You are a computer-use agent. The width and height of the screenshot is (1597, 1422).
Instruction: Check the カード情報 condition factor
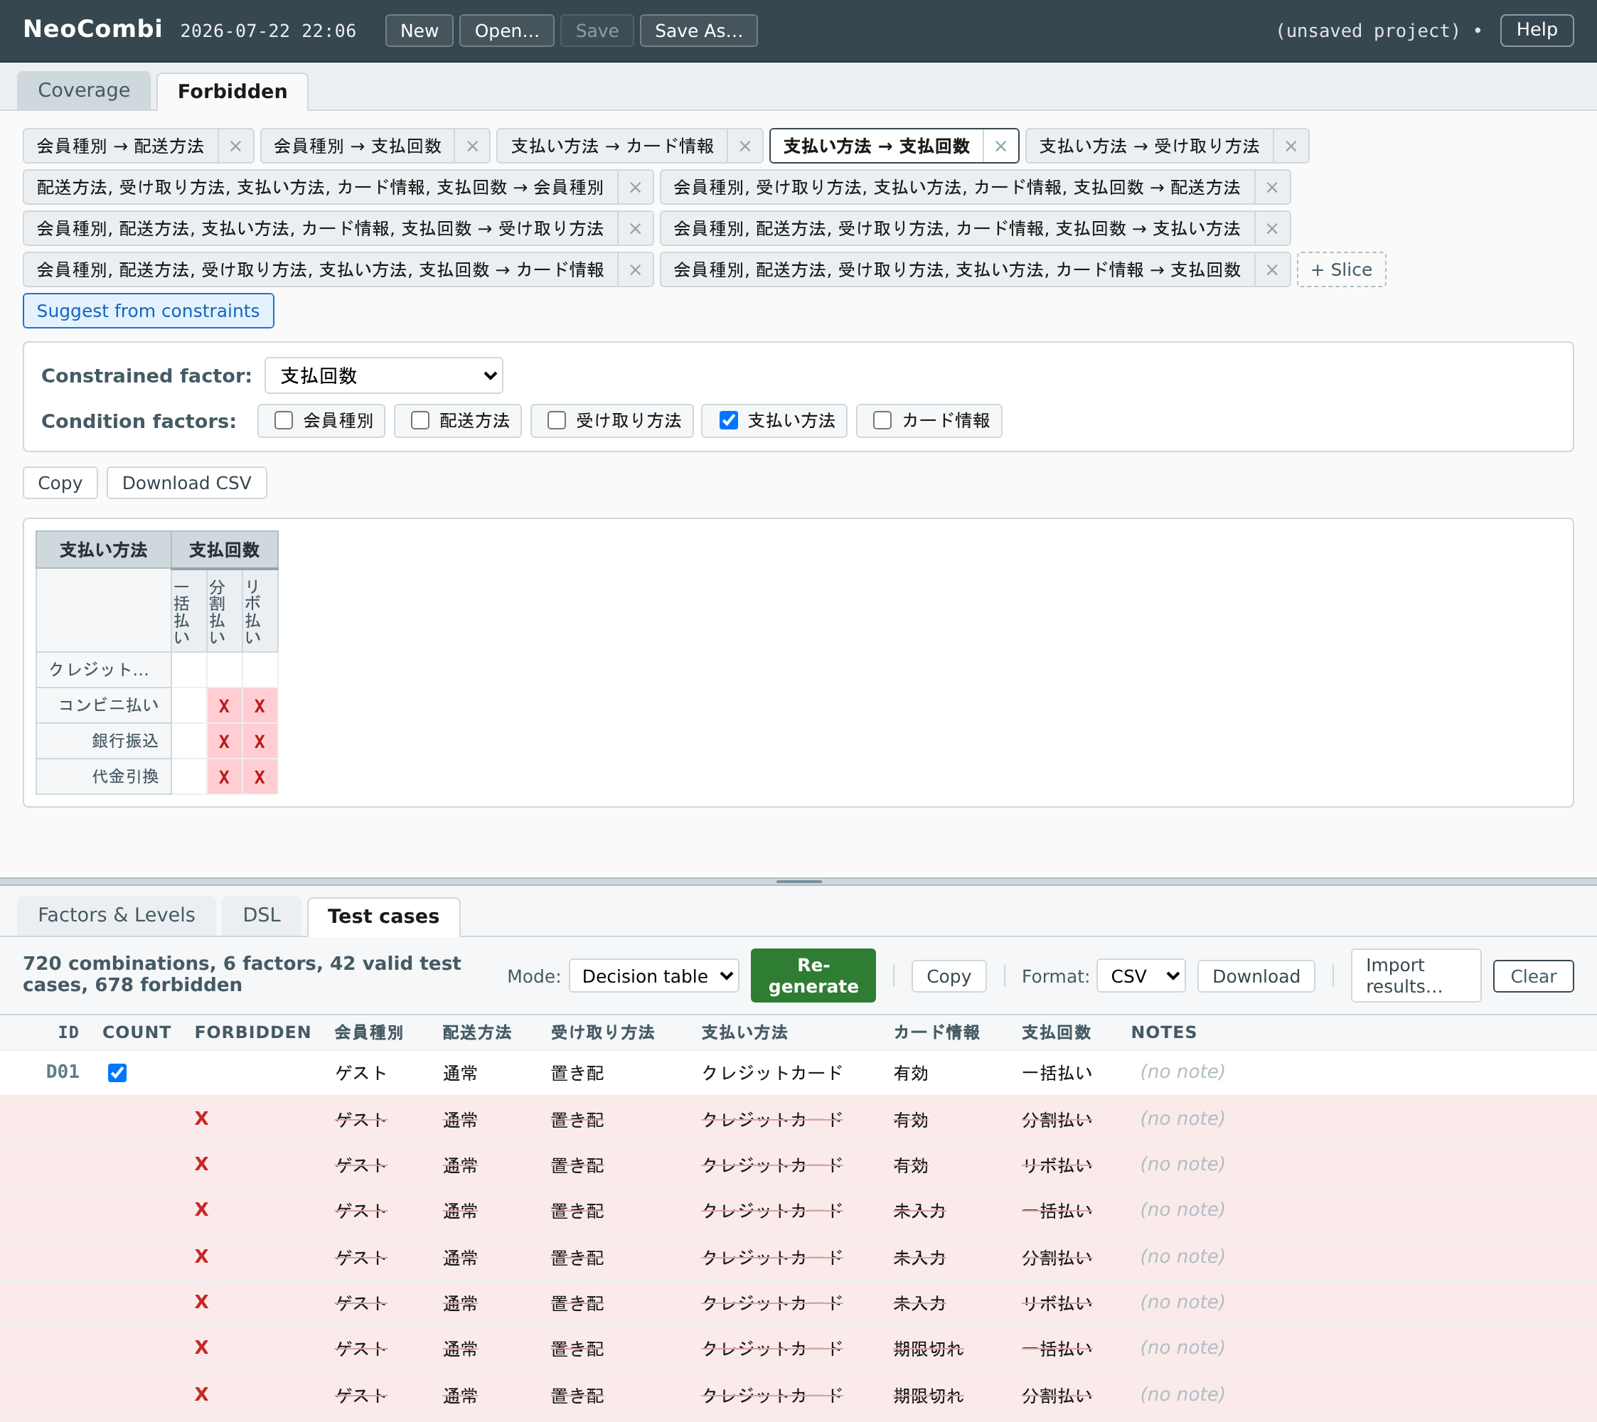click(883, 420)
